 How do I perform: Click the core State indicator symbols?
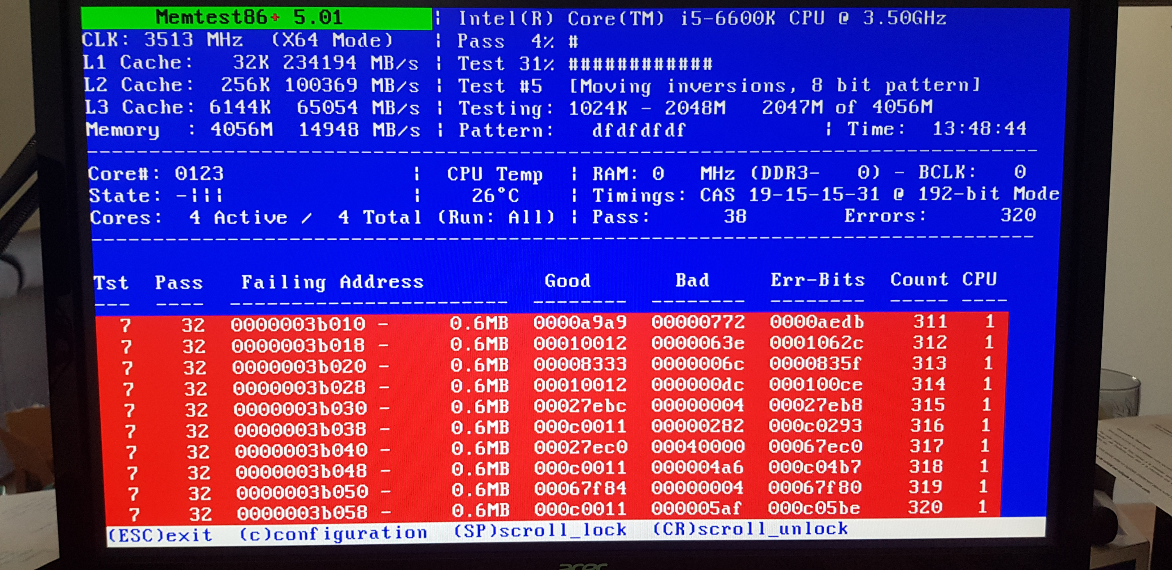click(x=199, y=196)
